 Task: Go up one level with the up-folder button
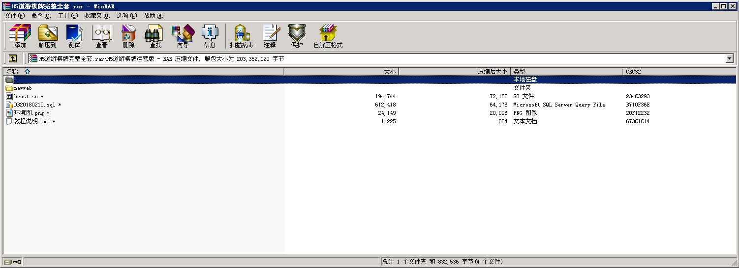13,58
